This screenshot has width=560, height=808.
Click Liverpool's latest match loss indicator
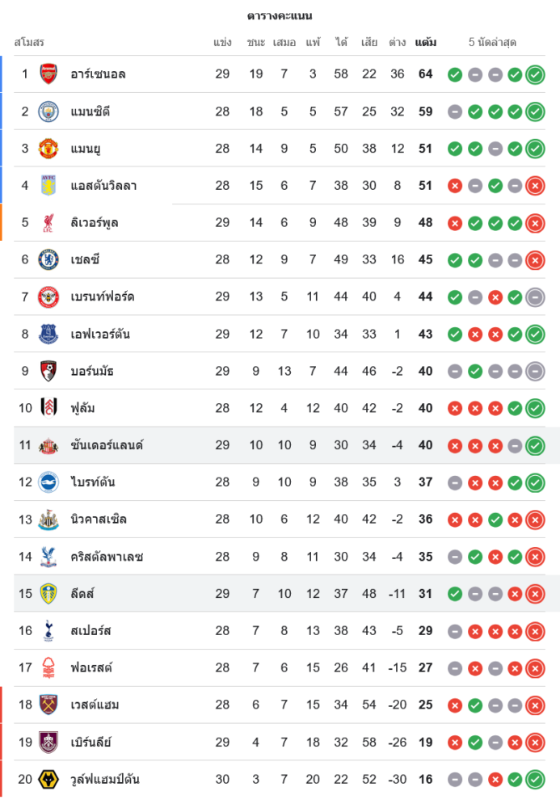point(534,223)
